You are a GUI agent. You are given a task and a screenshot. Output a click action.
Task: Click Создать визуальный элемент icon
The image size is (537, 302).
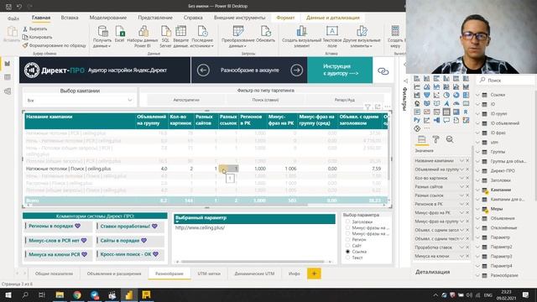[301, 32]
